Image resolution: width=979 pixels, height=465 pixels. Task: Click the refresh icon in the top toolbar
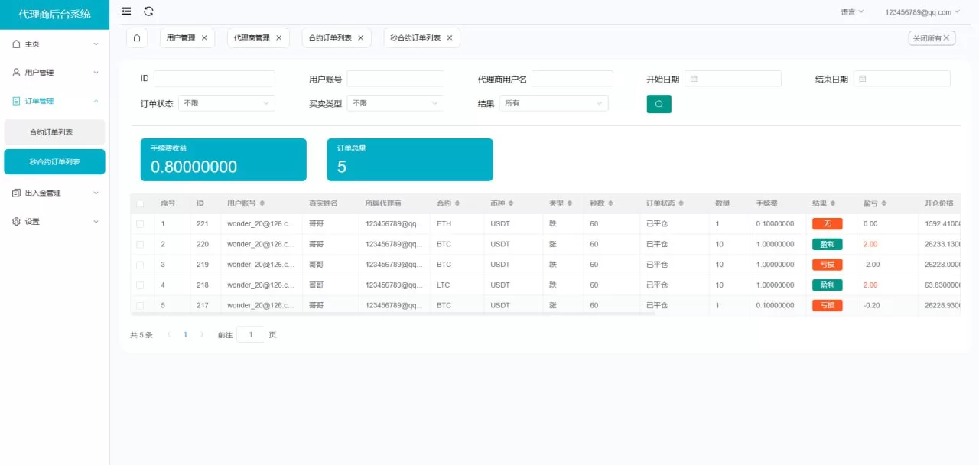pos(148,11)
